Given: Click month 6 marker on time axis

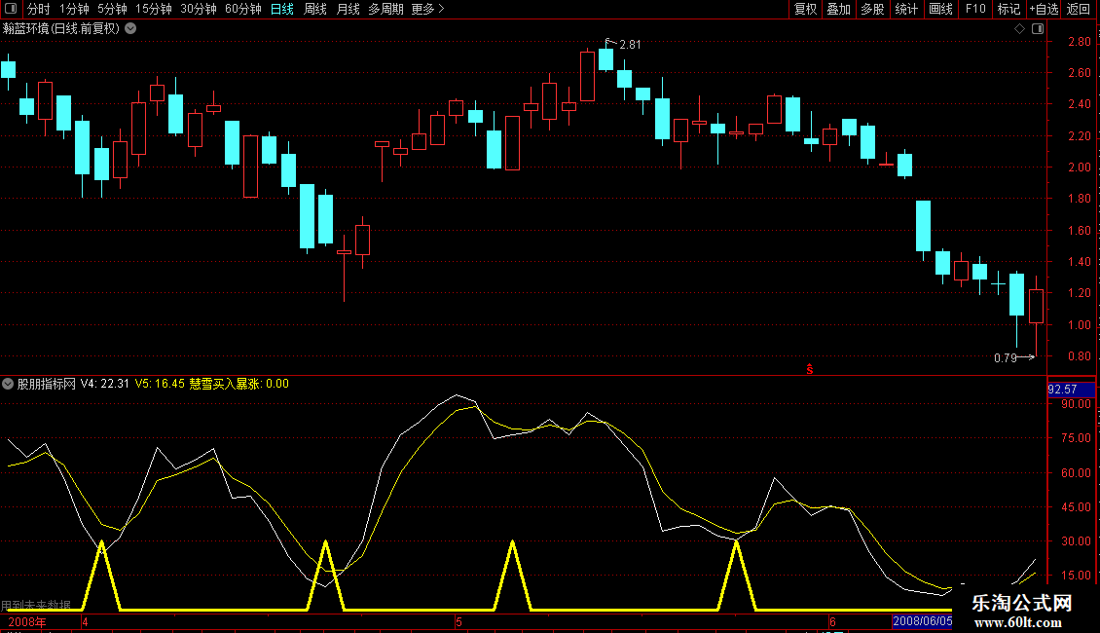Looking at the screenshot, I should coord(832,621).
